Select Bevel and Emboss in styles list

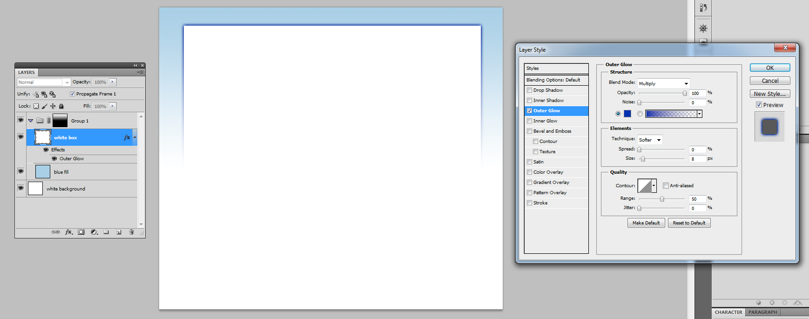(552, 131)
